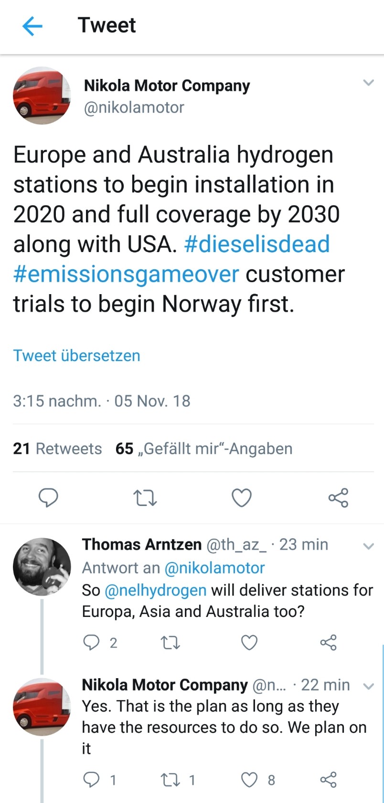Tap the back arrow icon

tap(32, 26)
